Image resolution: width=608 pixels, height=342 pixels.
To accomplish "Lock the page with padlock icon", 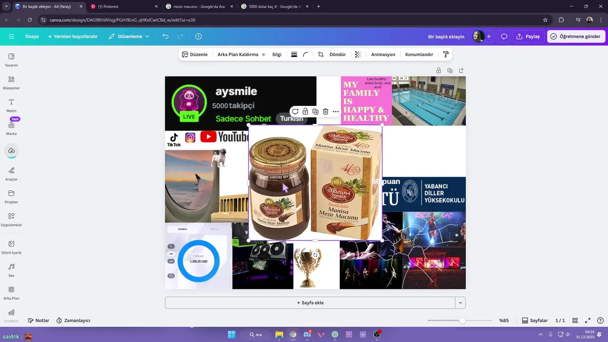I will (x=438, y=70).
